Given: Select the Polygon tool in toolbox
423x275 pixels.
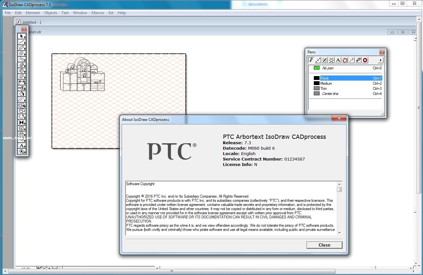Looking at the screenshot, I should coord(22,76).
